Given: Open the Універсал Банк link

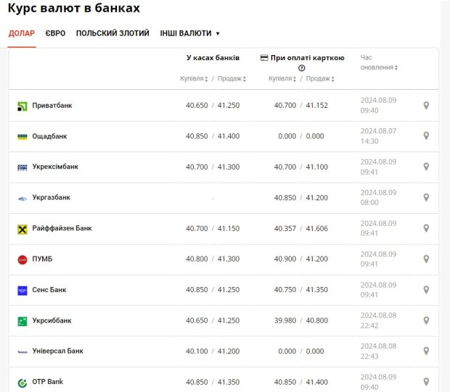Looking at the screenshot, I should click(57, 351).
